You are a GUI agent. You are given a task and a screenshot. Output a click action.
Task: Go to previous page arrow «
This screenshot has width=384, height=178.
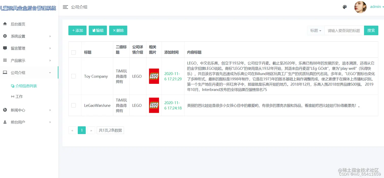coord(72,130)
